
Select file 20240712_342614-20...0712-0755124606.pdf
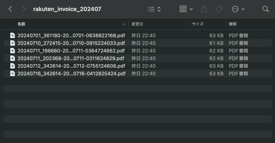(71, 66)
